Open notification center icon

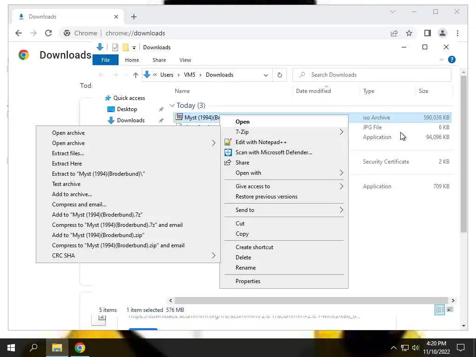pyautogui.click(x=461, y=348)
